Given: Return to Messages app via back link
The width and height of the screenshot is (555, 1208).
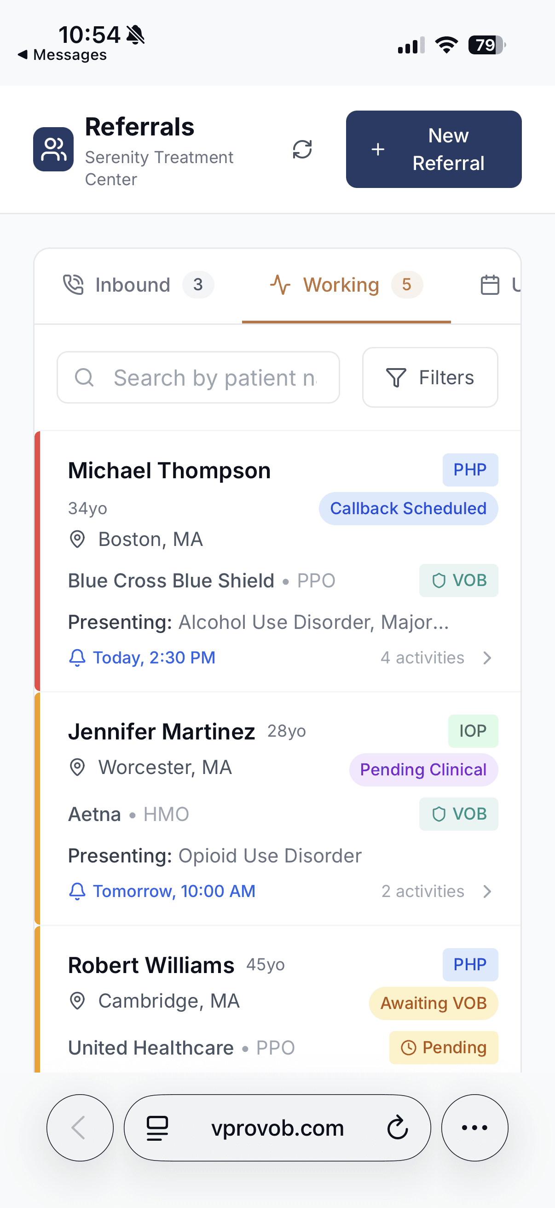Looking at the screenshot, I should click(63, 55).
